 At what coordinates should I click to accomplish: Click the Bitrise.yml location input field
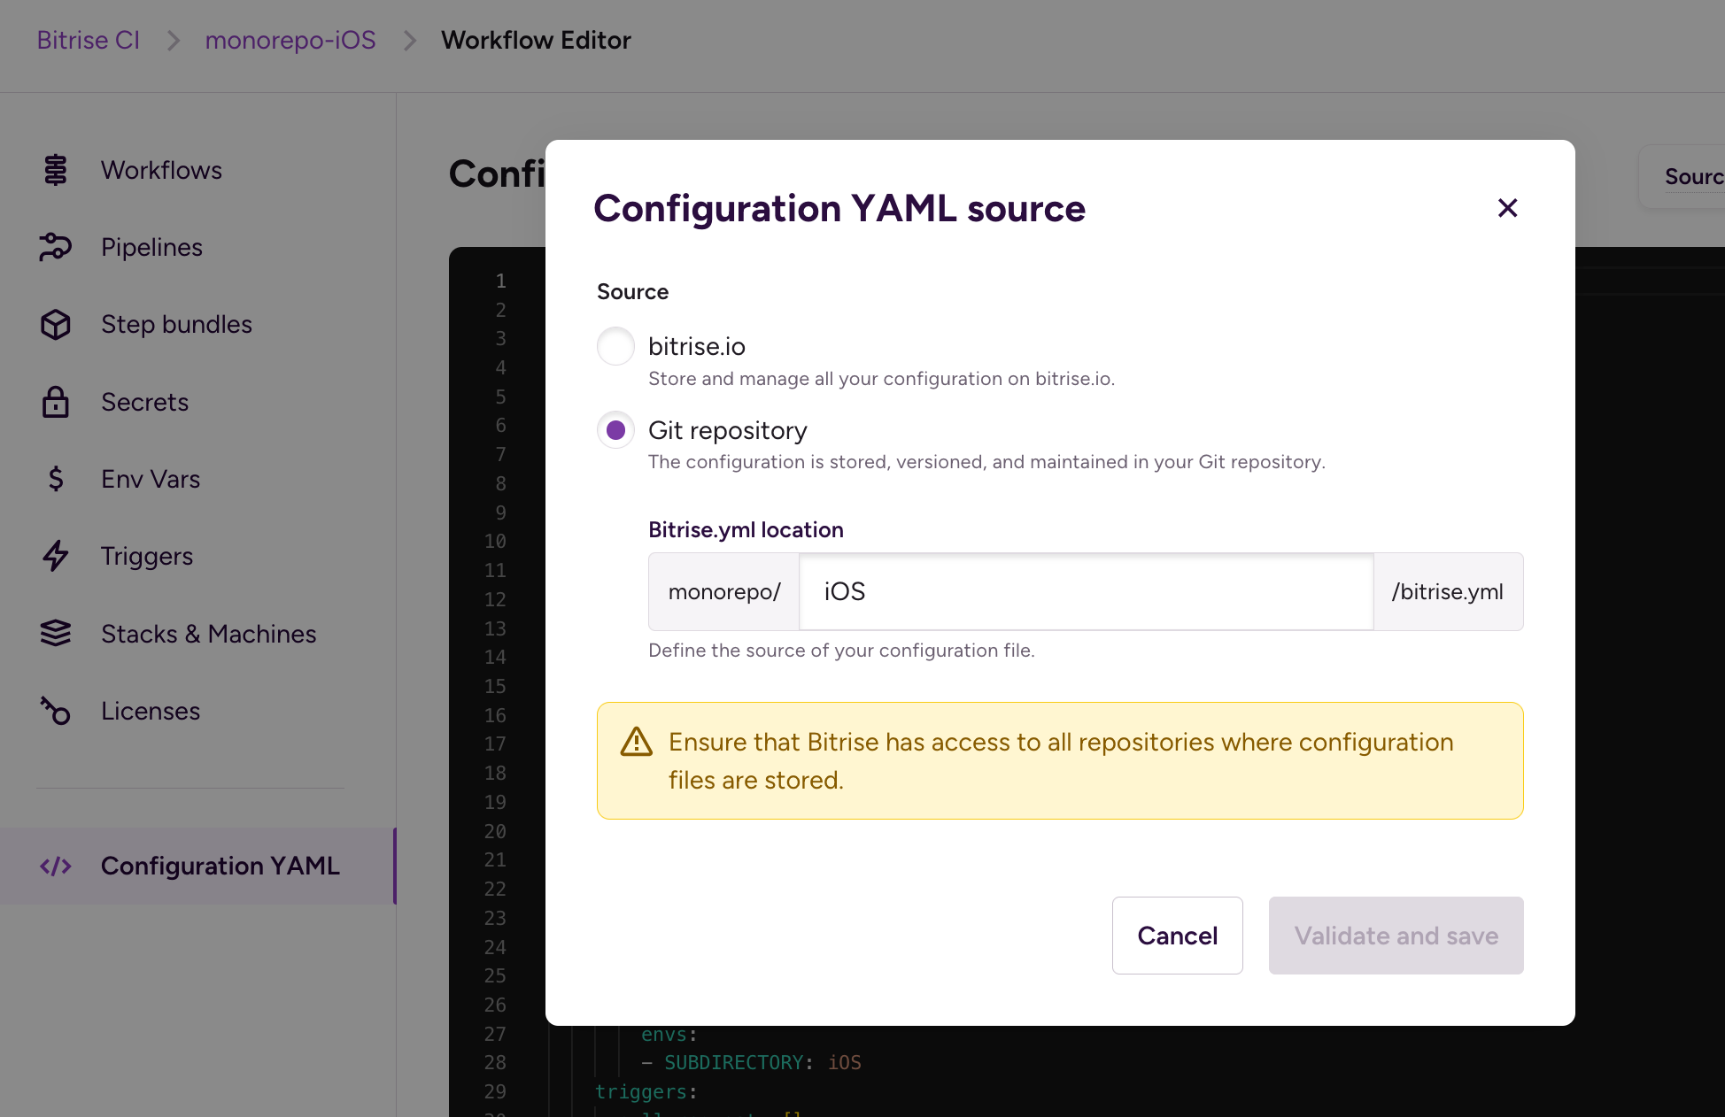point(1087,592)
